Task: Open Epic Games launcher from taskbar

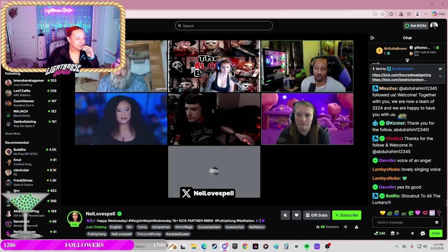Action: [x=235, y=246]
